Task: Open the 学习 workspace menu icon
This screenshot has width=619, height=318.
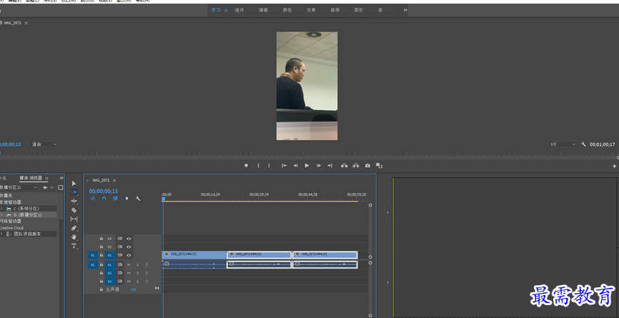Action: 226,10
